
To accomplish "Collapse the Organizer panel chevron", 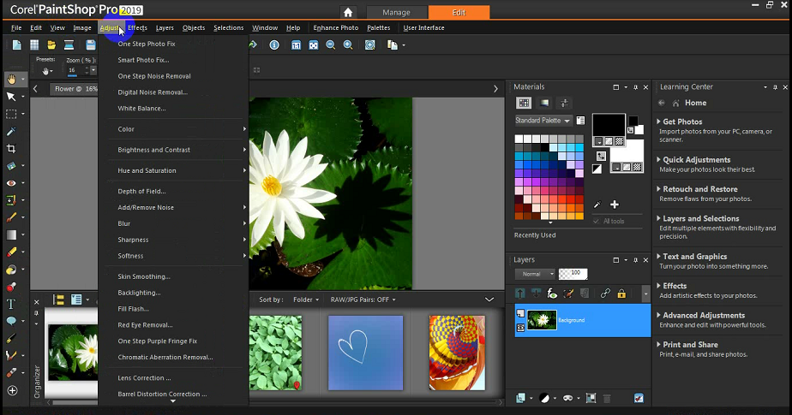I will pos(489,299).
